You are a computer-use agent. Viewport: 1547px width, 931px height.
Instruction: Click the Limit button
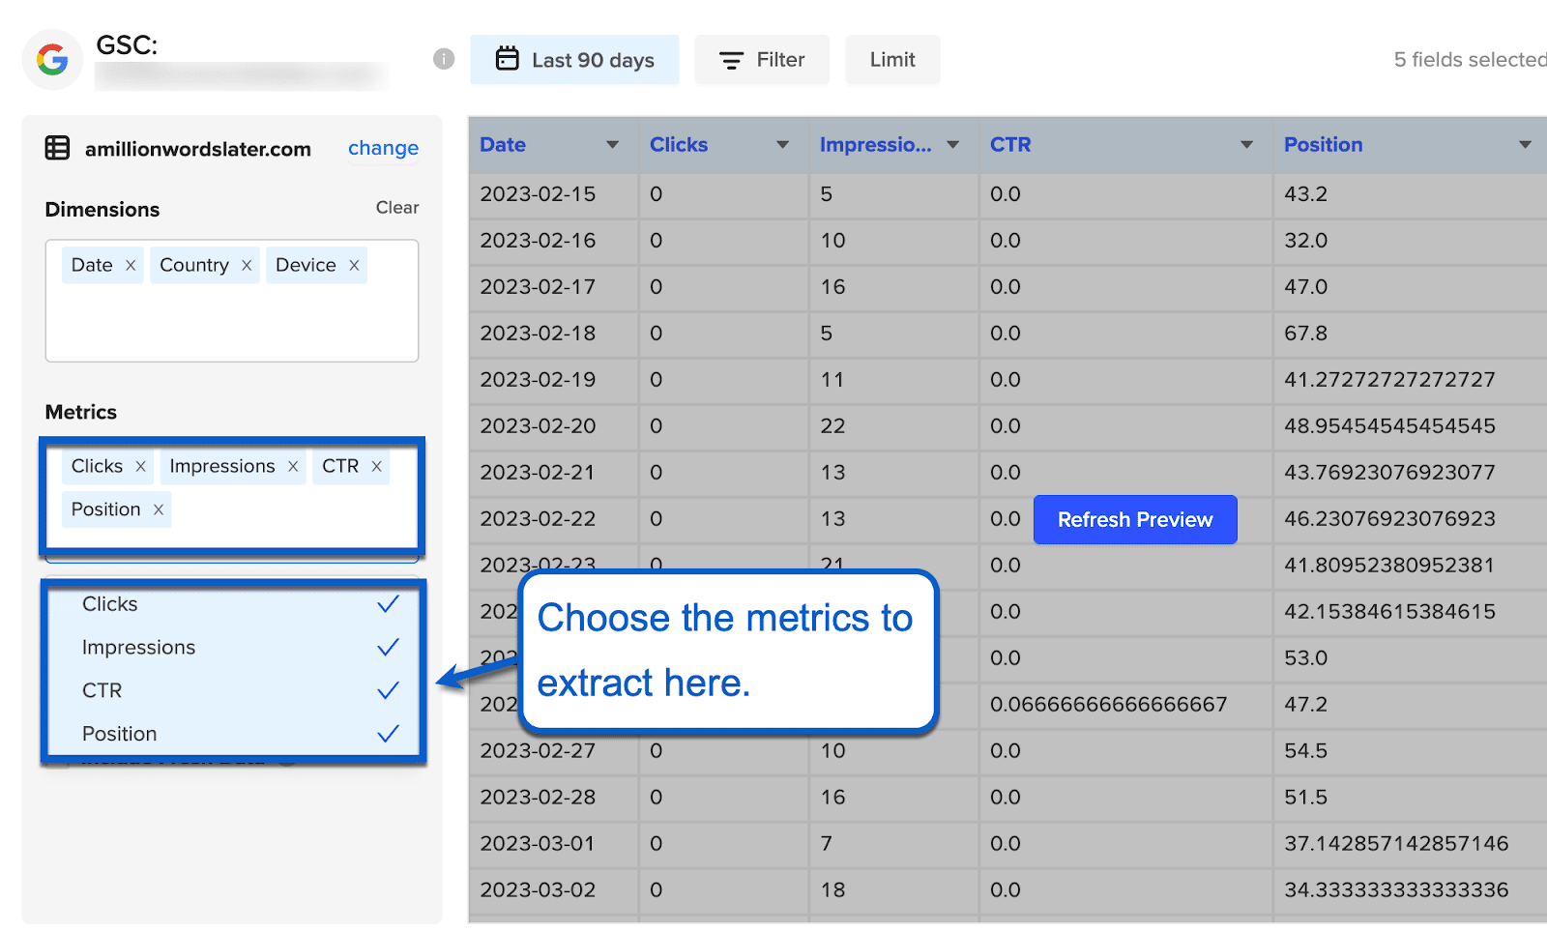pos(892,60)
